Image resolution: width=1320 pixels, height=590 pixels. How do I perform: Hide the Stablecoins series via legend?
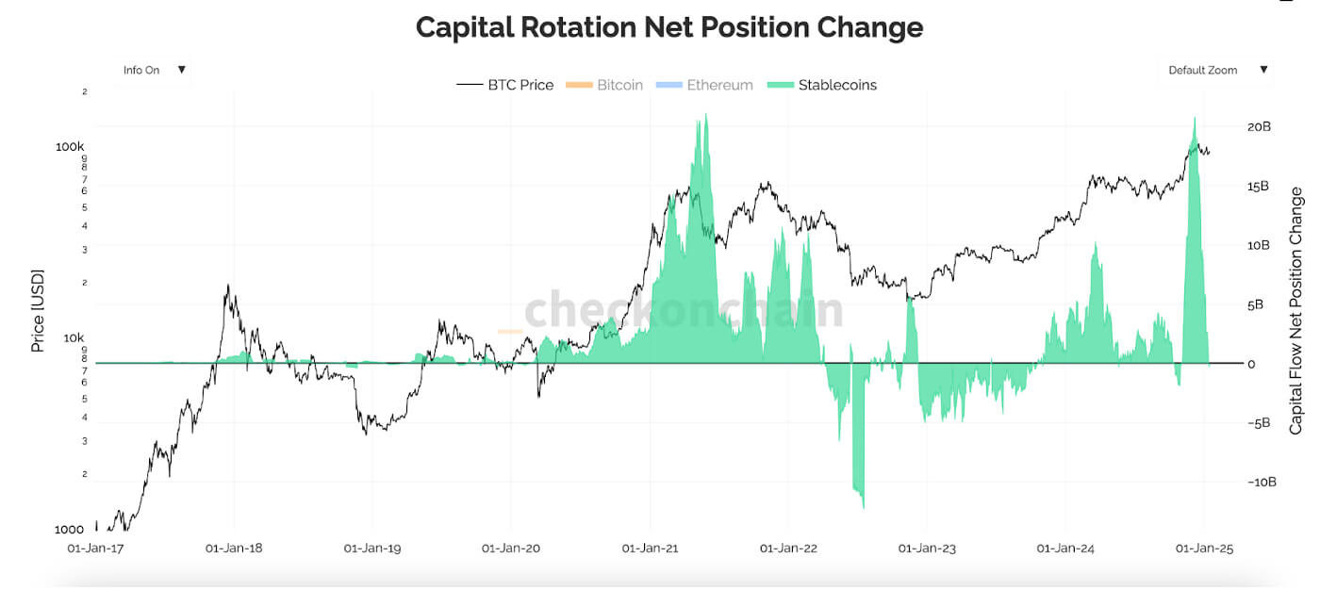837,85
